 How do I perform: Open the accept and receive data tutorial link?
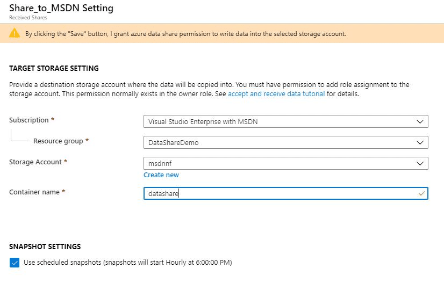[x=276, y=93]
